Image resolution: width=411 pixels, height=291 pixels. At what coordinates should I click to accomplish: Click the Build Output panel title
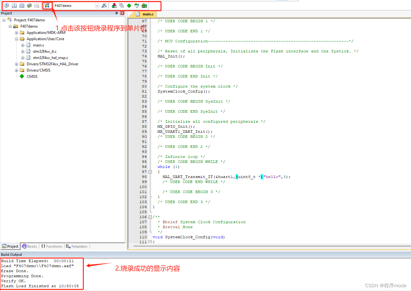pyautogui.click(x=11, y=255)
